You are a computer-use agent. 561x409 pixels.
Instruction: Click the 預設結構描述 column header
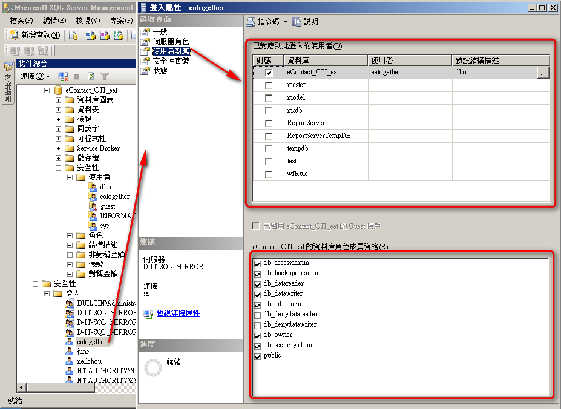(x=501, y=60)
